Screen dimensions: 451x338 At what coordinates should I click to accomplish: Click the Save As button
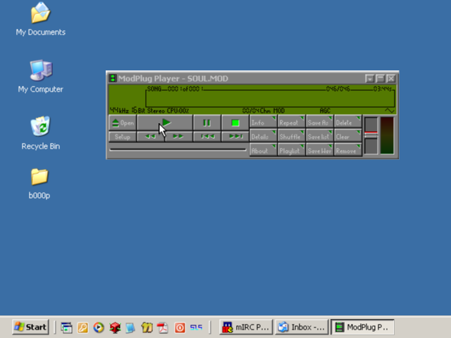319,122
